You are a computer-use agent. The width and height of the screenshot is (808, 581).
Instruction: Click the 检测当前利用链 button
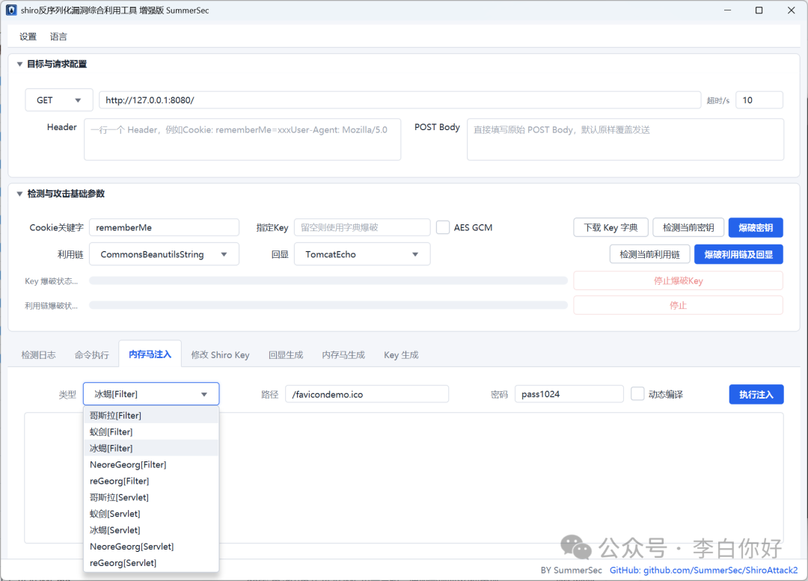click(x=650, y=254)
